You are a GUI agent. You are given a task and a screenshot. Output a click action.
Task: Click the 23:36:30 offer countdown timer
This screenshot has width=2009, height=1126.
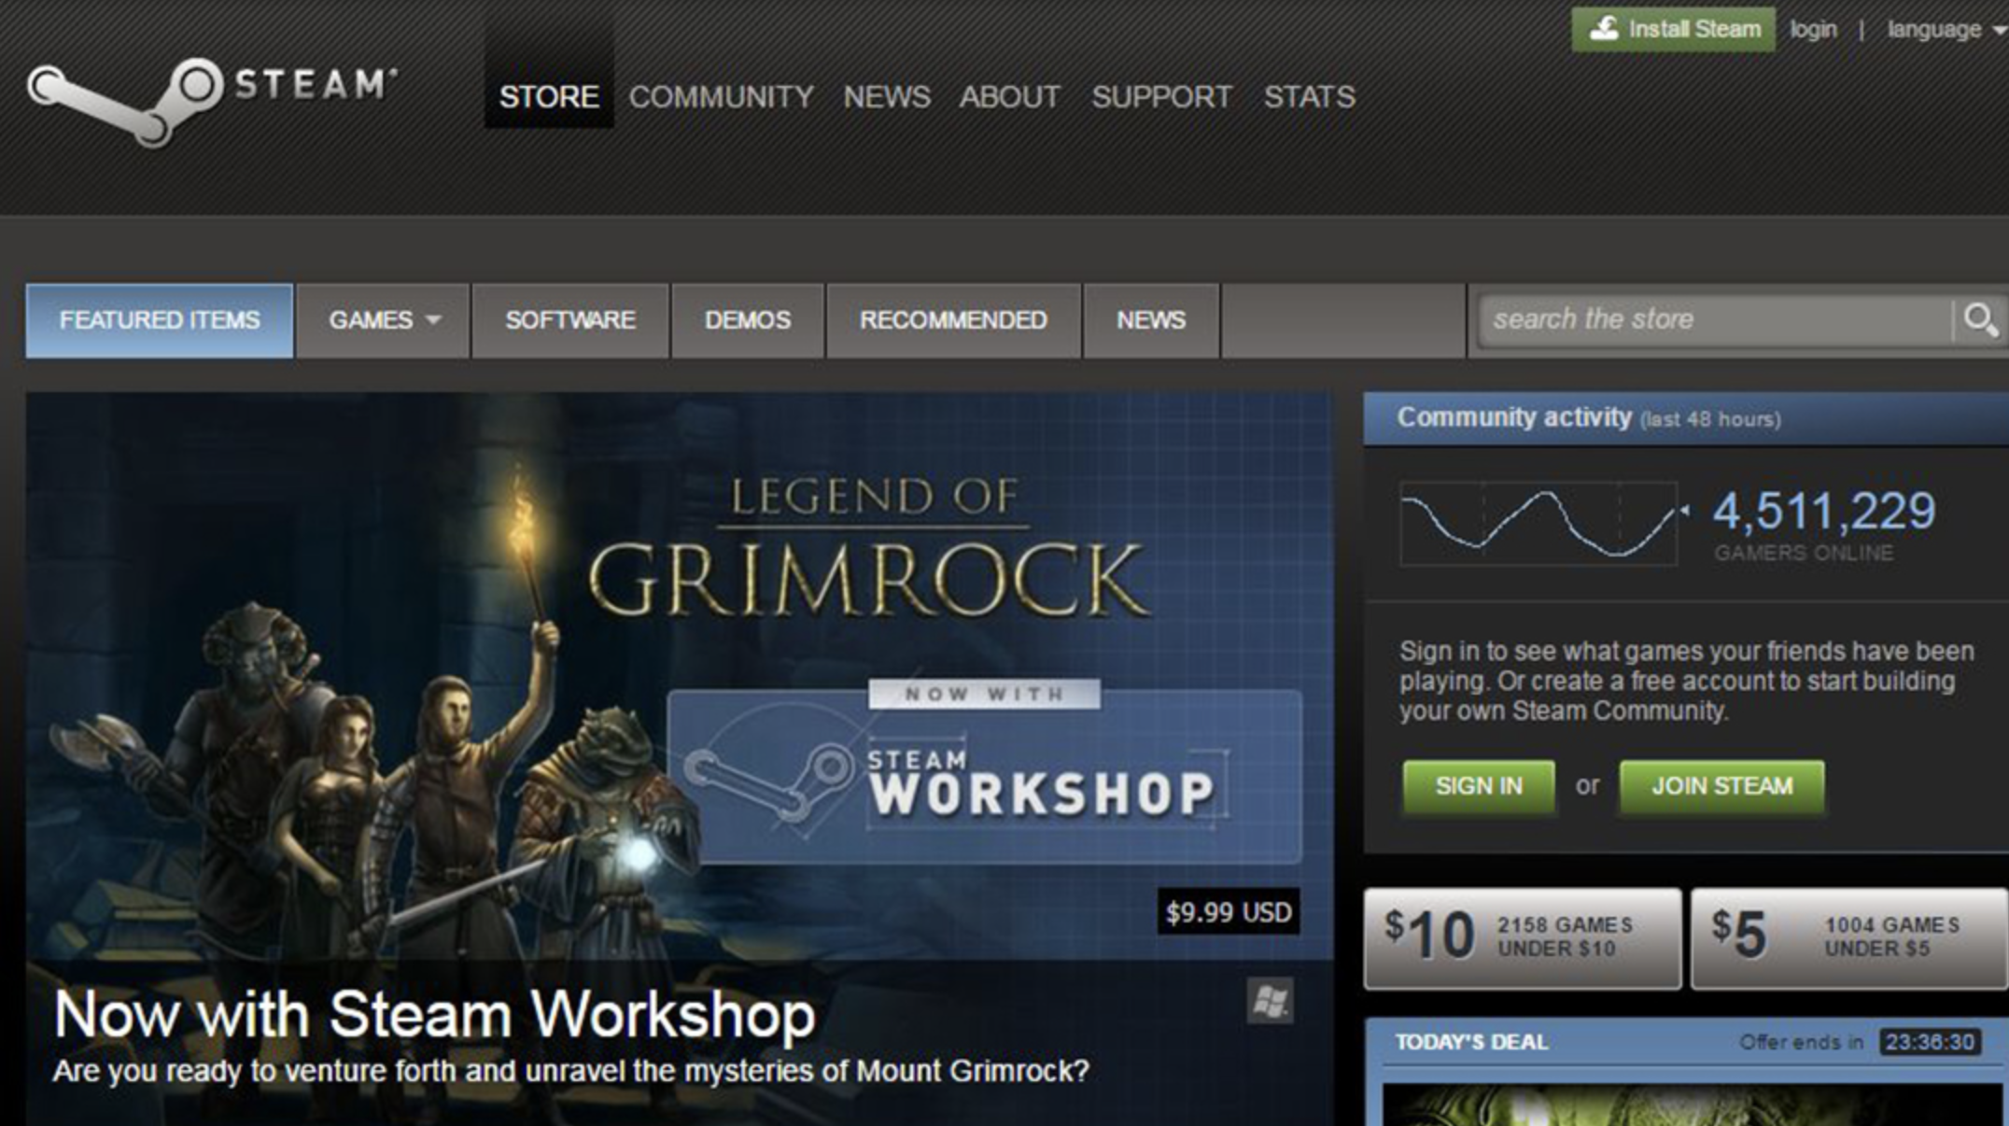(1929, 1042)
